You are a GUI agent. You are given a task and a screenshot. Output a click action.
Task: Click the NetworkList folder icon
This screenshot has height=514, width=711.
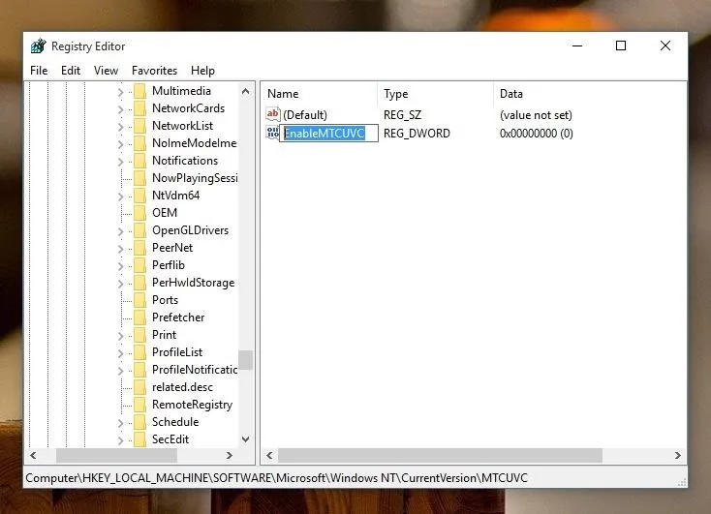(140, 126)
